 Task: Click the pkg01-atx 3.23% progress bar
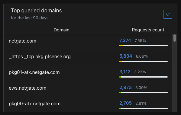(144, 77)
